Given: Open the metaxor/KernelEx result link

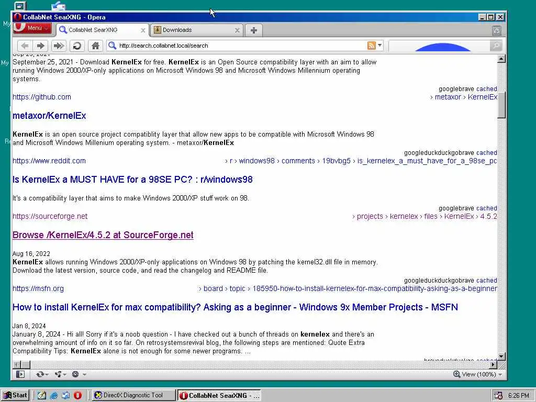Looking at the screenshot, I should tap(49, 116).
